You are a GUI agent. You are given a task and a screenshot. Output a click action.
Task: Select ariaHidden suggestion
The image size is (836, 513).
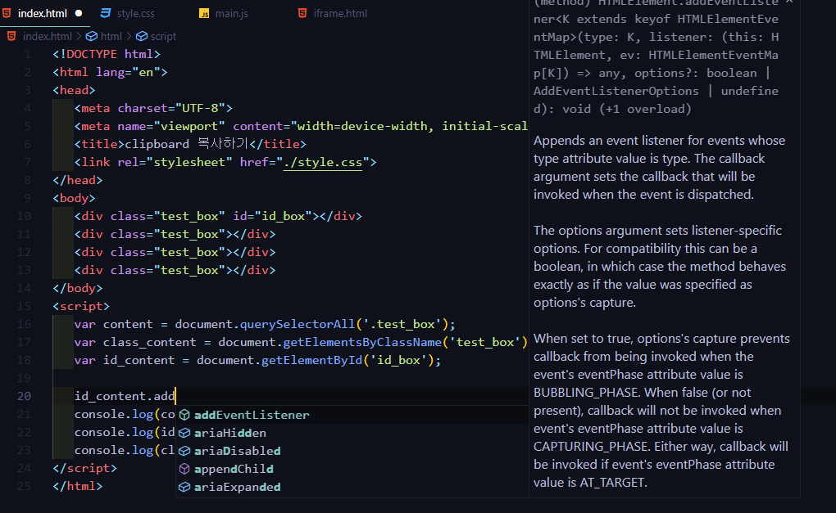(352, 433)
